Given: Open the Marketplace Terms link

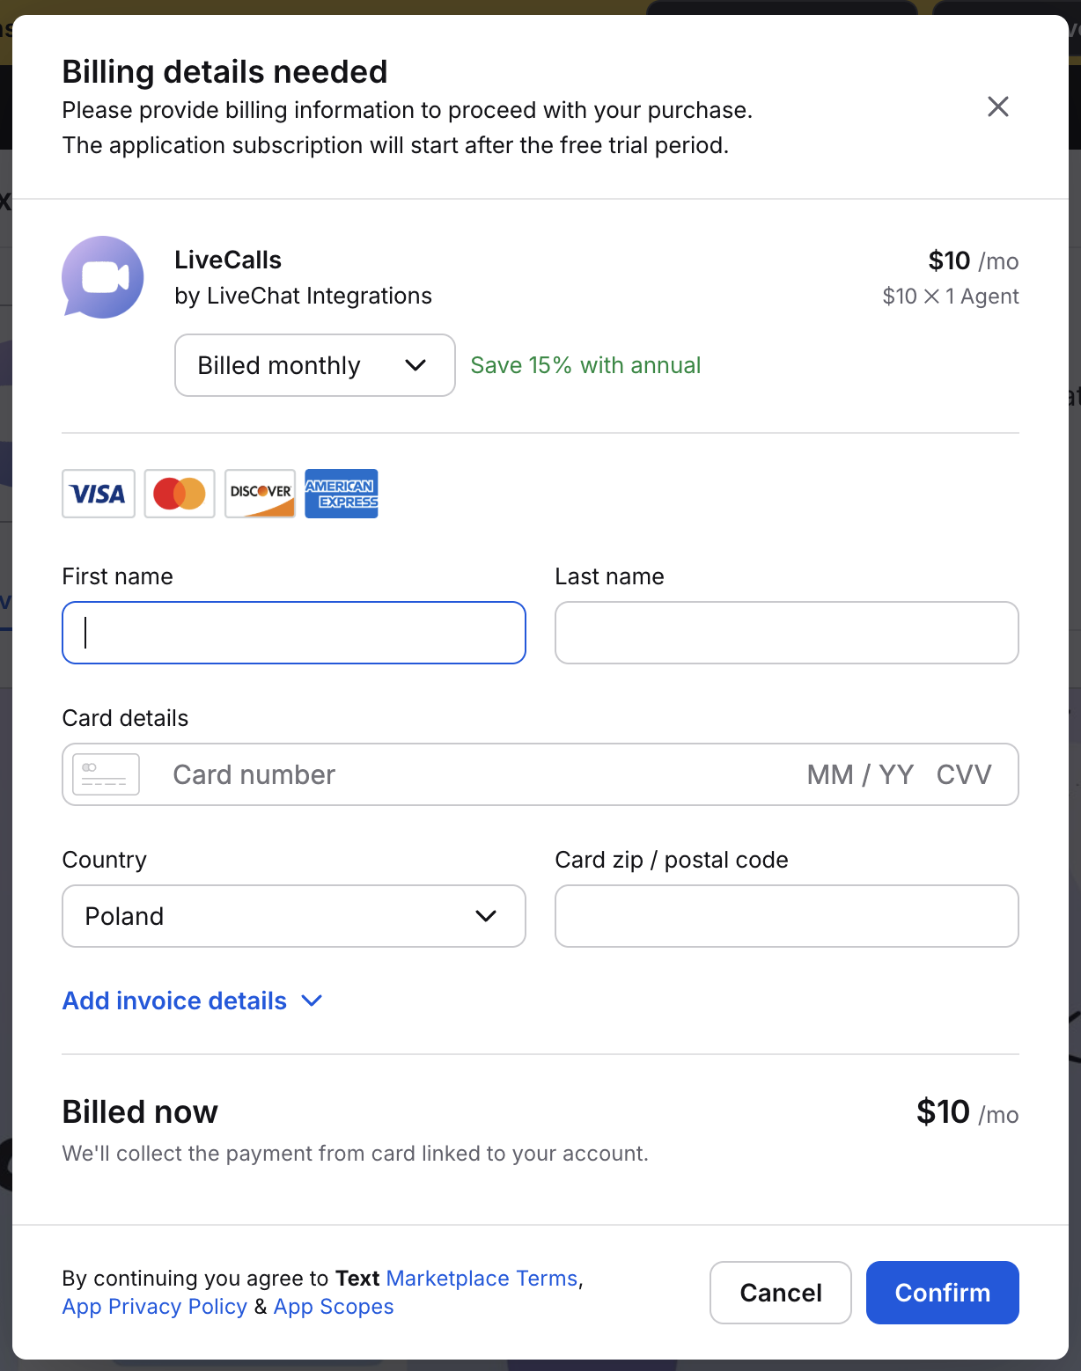Looking at the screenshot, I should coord(482,1278).
